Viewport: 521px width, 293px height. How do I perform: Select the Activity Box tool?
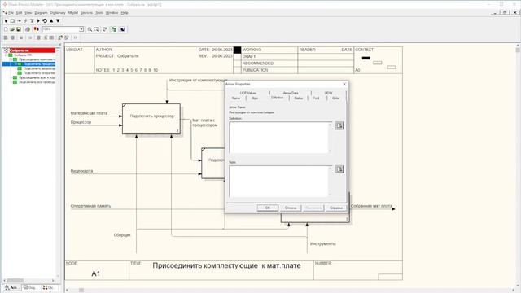(x=12, y=21)
